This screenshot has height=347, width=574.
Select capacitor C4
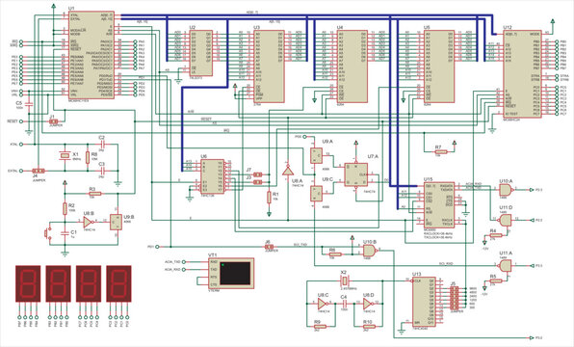point(345,304)
